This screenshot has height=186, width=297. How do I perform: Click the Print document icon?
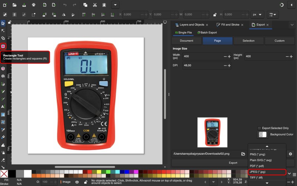34,5
